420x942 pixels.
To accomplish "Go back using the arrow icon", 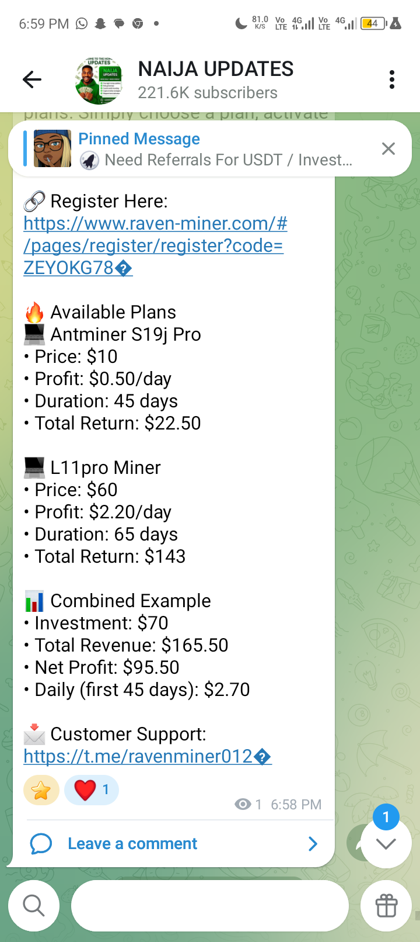I will click(32, 79).
